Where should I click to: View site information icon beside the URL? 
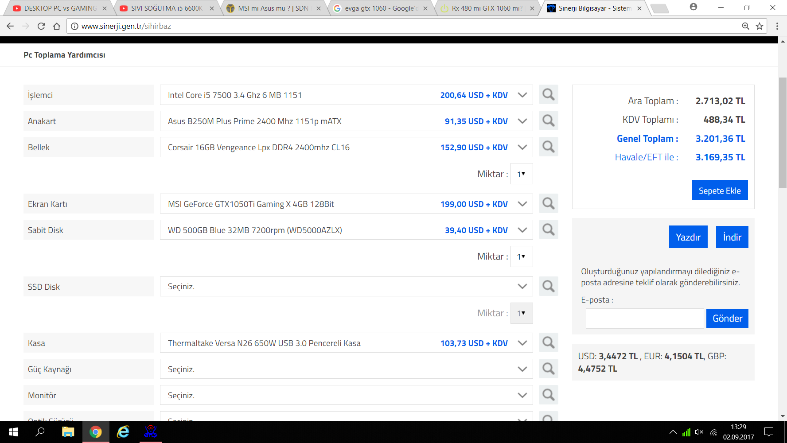coord(75,26)
